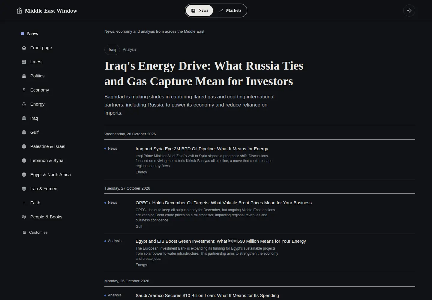Open the Faith section

click(35, 203)
